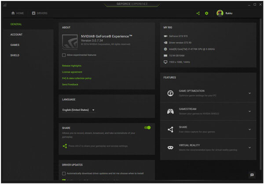Viewport: 264px width, 184px height.
Task: Click the Share feature icon in Features list
Action: tap(170, 129)
